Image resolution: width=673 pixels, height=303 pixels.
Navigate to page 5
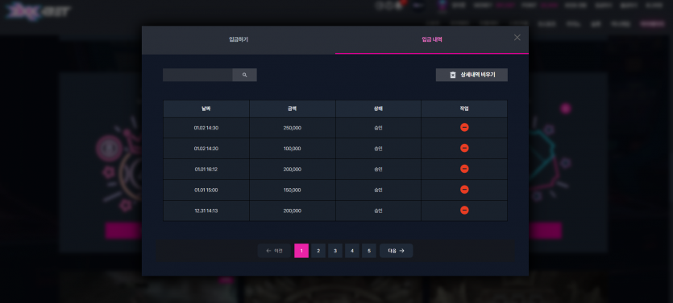(369, 251)
